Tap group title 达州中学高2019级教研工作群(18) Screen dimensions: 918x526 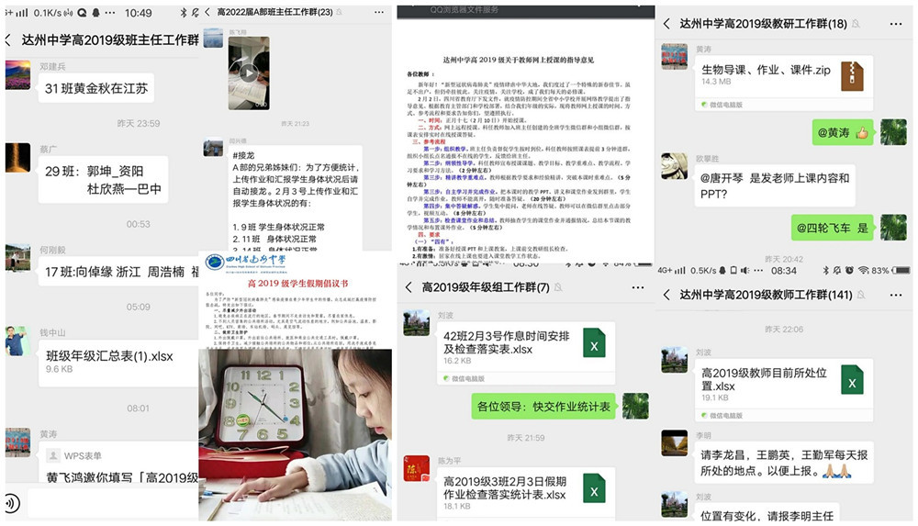point(763,24)
